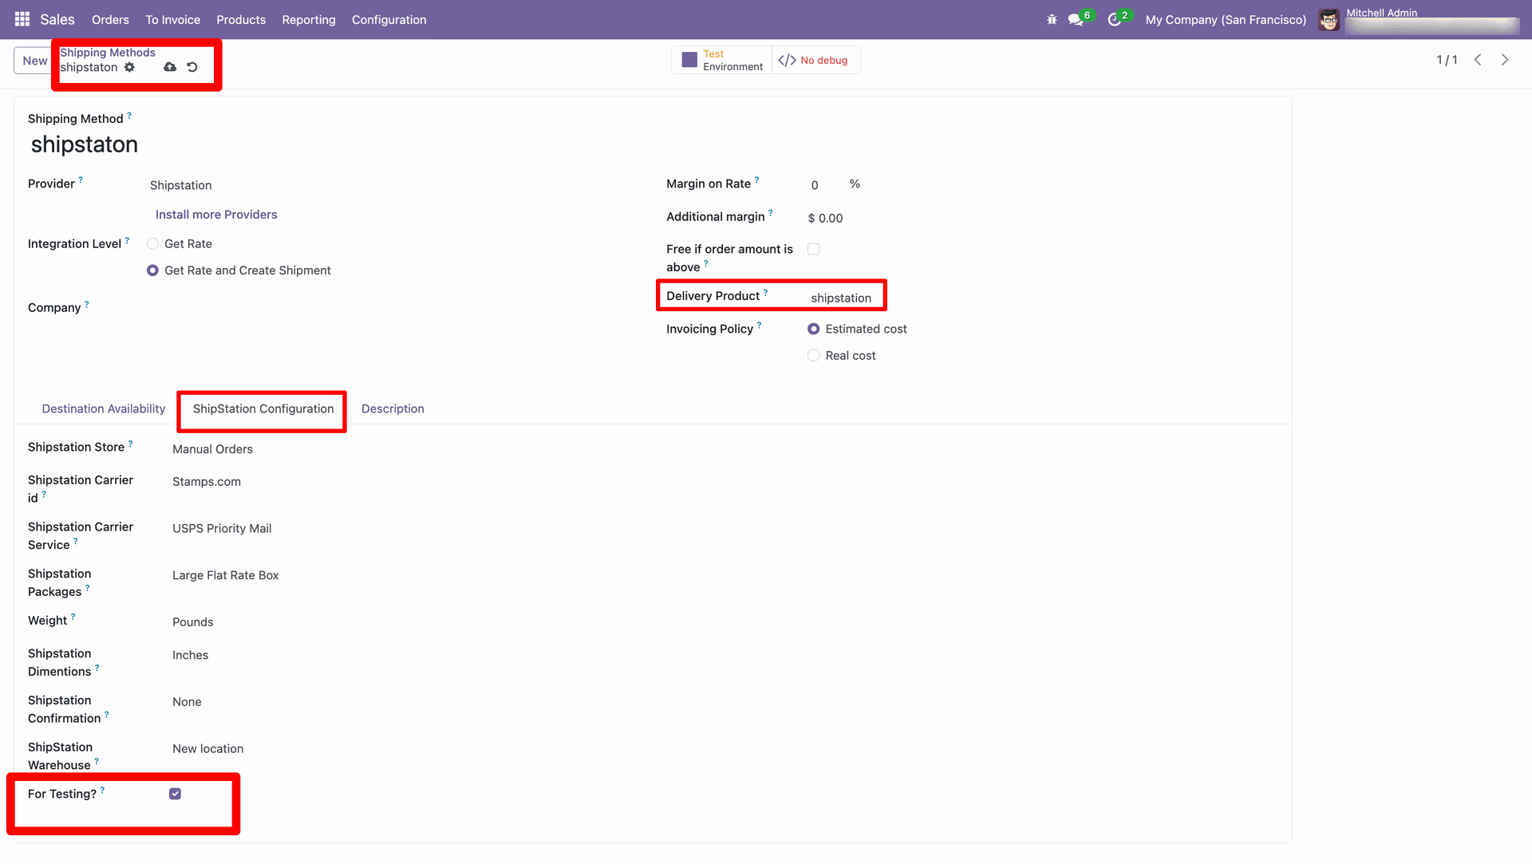The width and height of the screenshot is (1532, 864).
Task: Open the Configuration menu
Action: coord(389,19)
